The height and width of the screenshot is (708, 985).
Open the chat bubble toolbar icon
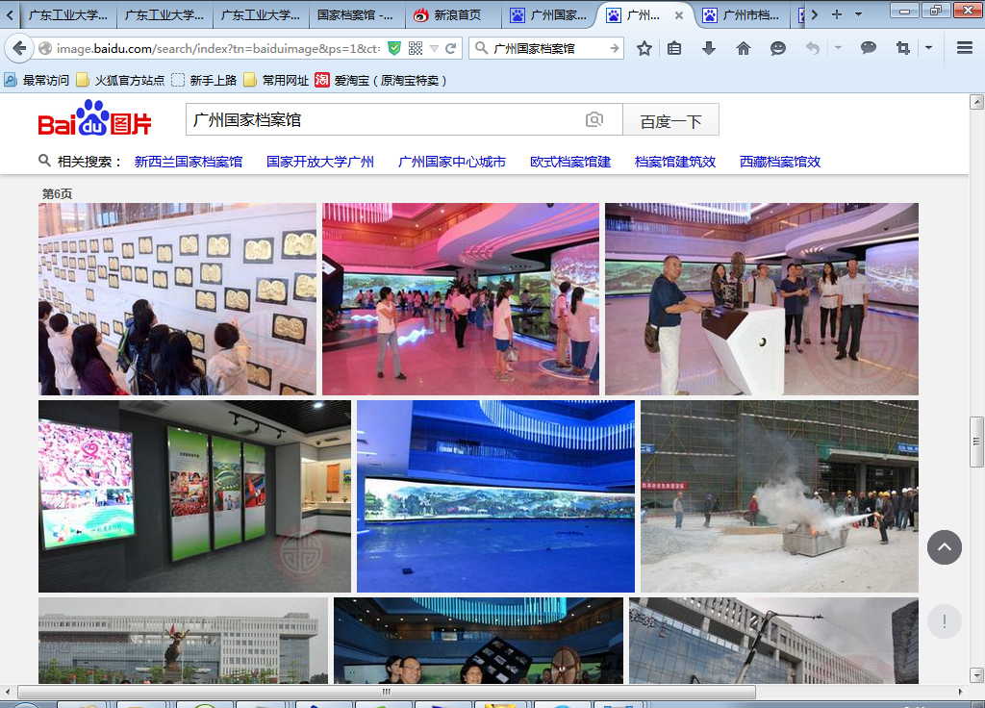pos(869,48)
